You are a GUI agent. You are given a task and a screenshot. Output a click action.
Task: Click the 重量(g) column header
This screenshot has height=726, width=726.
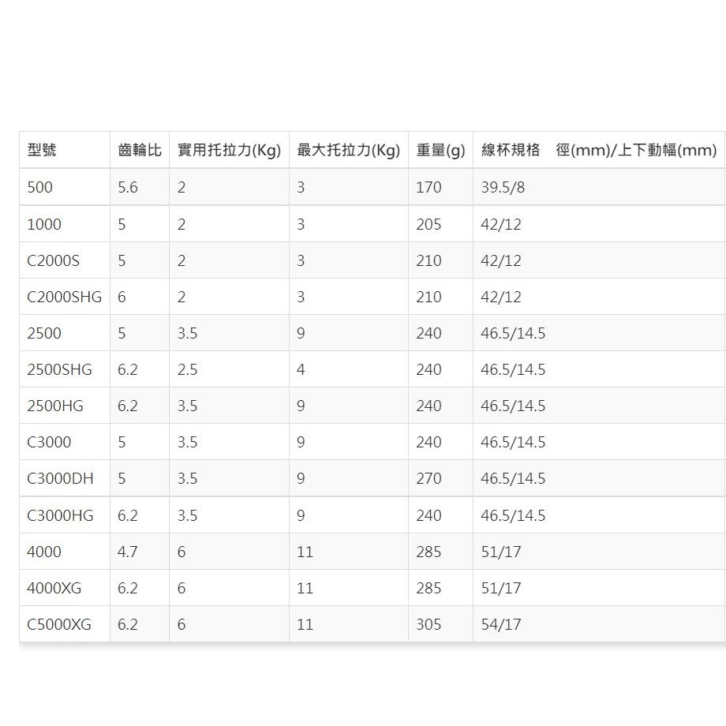pyautogui.click(x=440, y=150)
